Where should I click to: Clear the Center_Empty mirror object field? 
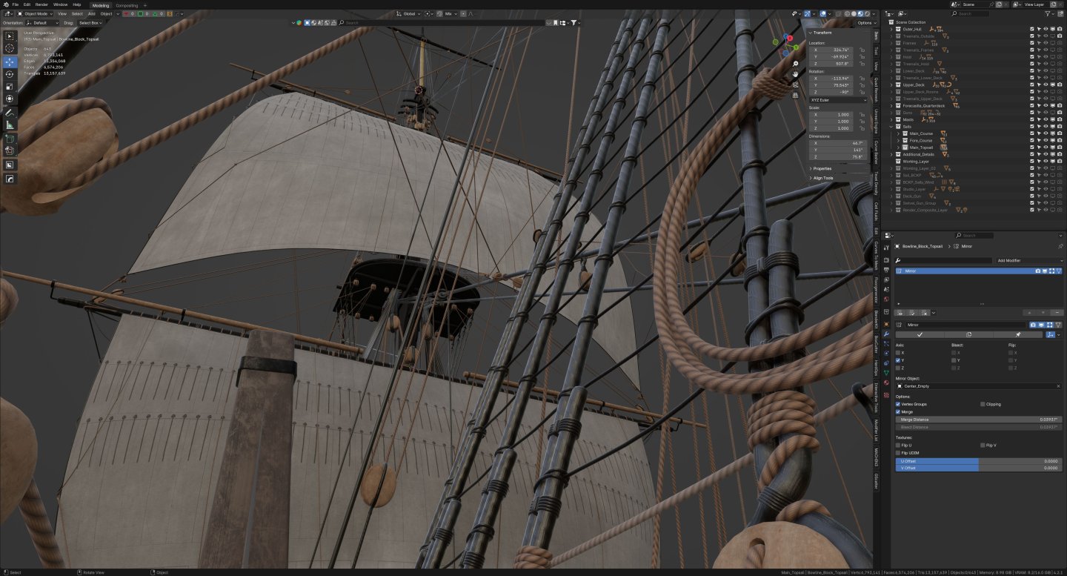[1059, 386]
